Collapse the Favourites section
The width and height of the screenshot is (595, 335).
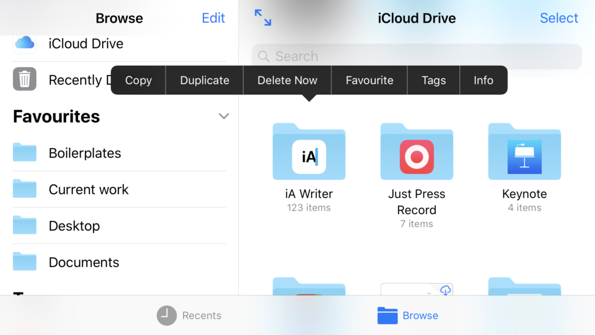224,116
